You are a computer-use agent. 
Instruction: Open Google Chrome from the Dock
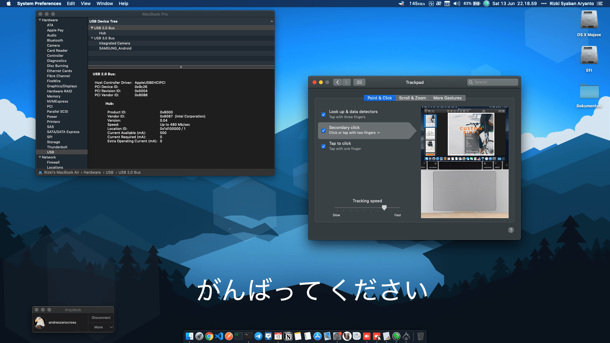coord(209,336)
